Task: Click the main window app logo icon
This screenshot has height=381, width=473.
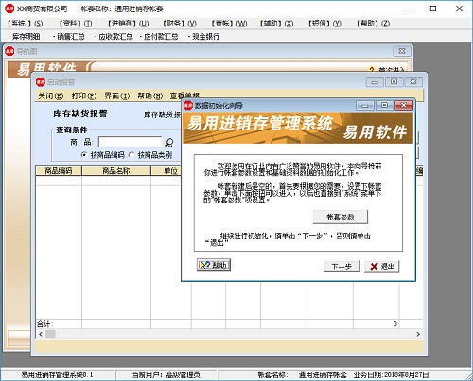Action: click(9, 9)
